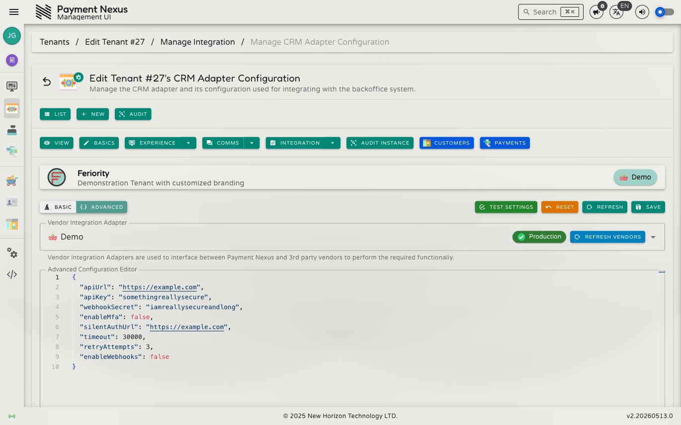Expand the INTEGRATION dropdown arrow
This screenshot has height=425, width=681.
tap(333, 143)
